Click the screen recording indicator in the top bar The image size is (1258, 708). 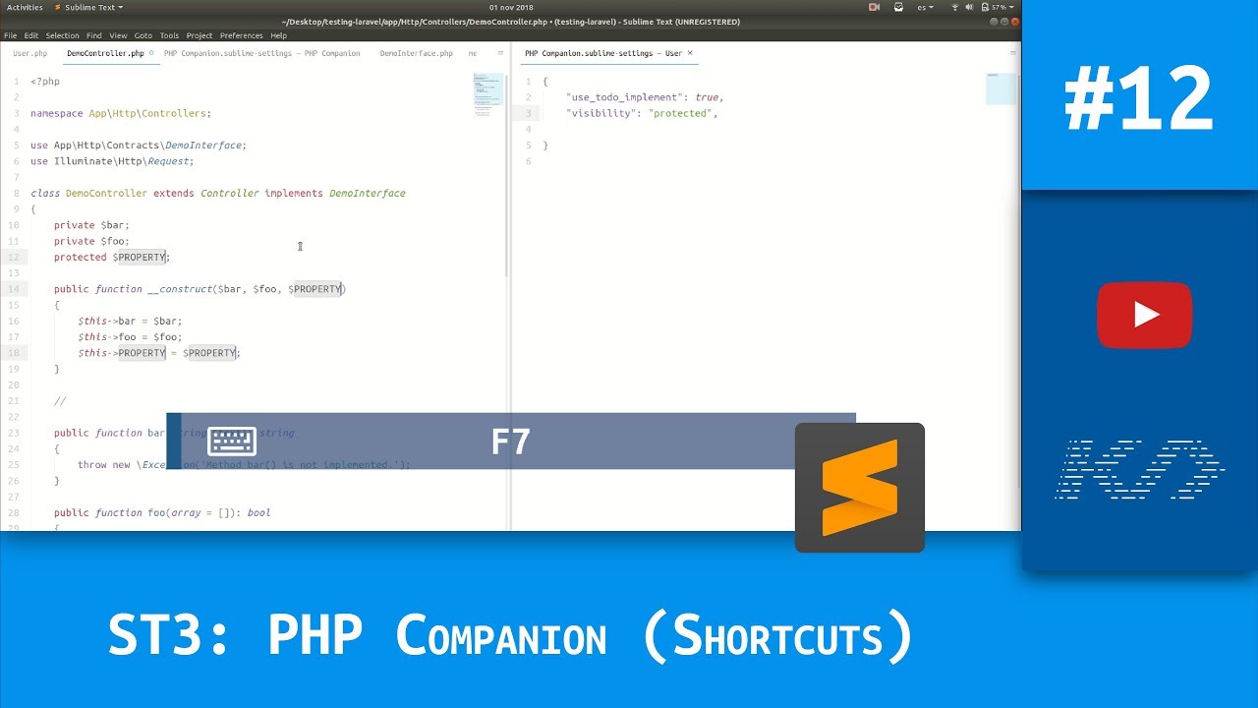(x=874, y=6)
